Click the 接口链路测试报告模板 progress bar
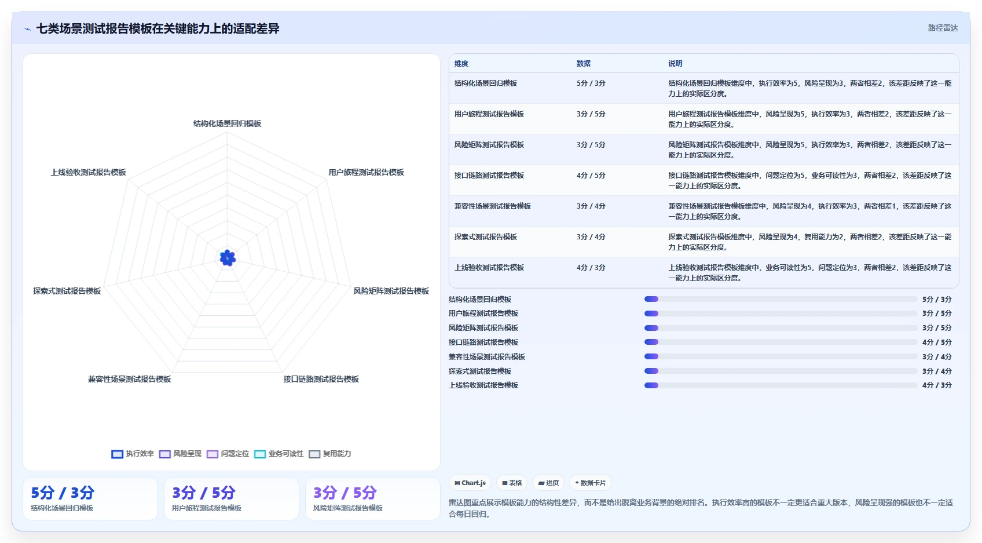Image resolution: width=982 pixels, height=543 pixels. 781,342
